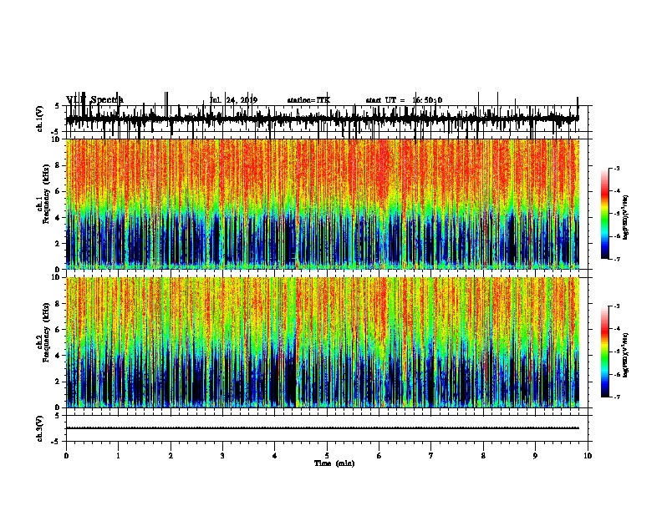Click the ch.2 spectrogram color scale bar
The width and height of the screenshot is (662, 511).
pos(605,352)
